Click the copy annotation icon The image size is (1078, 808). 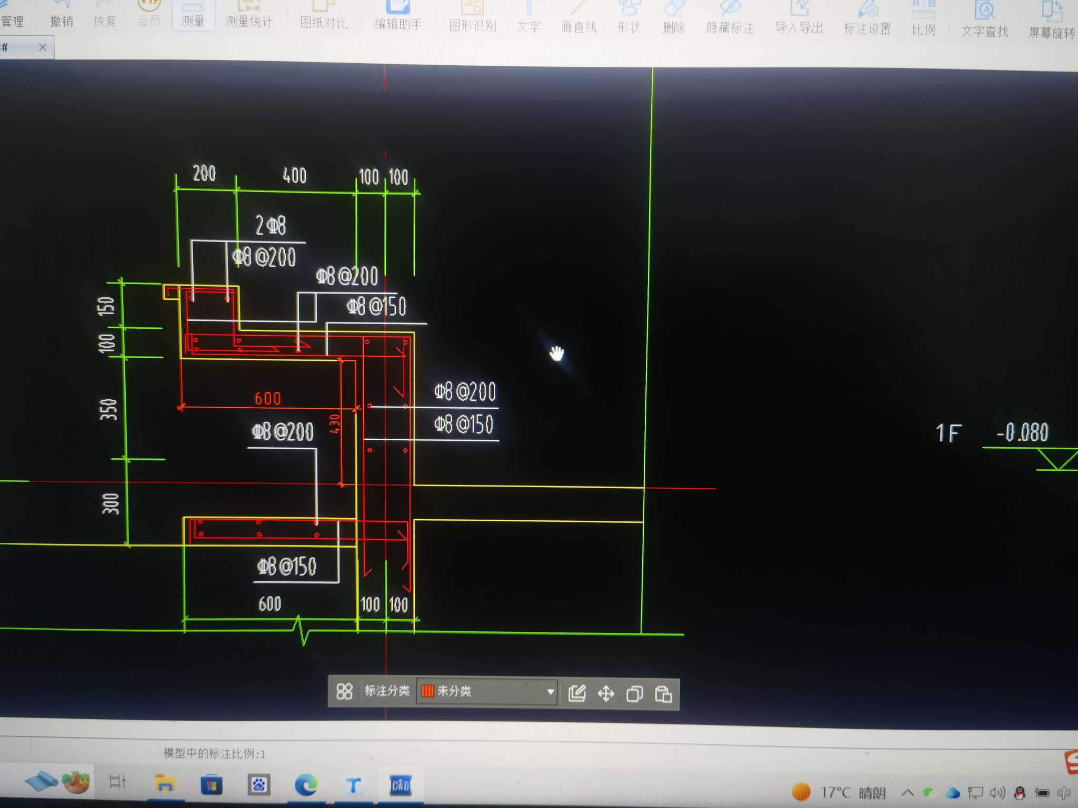(x=634, y=694)
